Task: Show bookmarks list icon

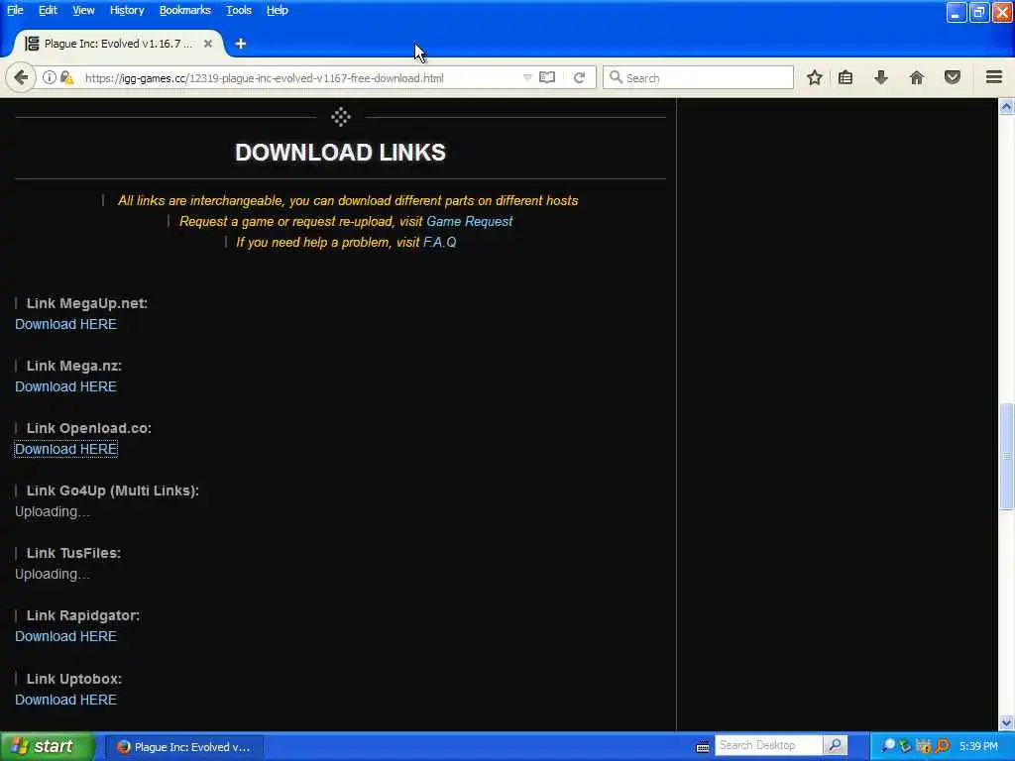Action: coord(846,77)
